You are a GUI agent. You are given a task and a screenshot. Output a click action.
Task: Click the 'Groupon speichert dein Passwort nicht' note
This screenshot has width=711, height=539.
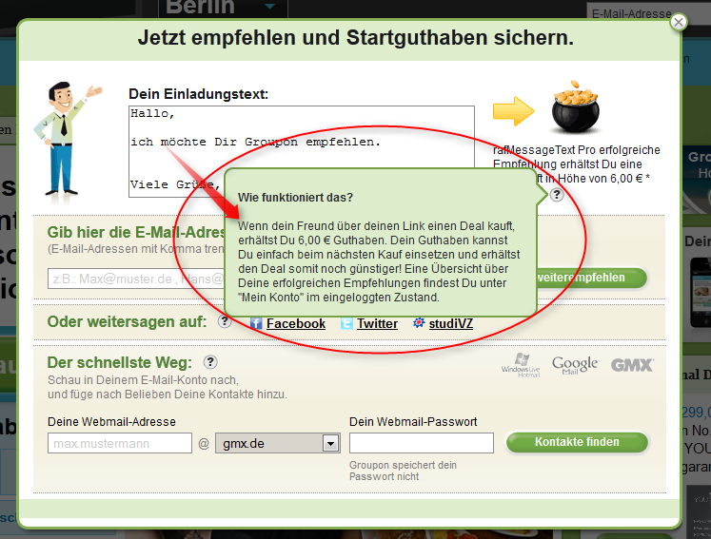click(x=403, y=471)
